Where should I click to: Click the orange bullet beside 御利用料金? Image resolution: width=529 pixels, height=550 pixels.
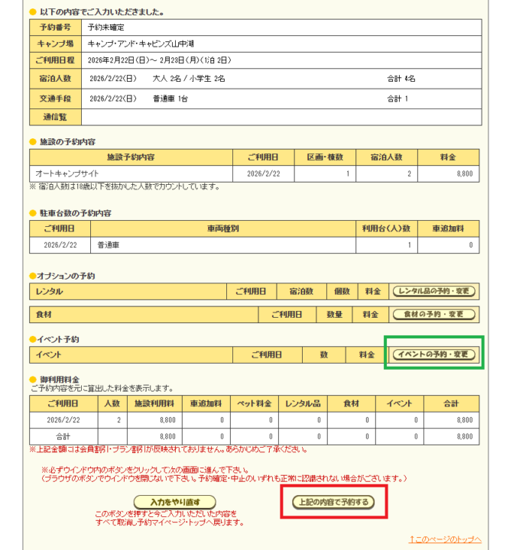pos(32,380)
